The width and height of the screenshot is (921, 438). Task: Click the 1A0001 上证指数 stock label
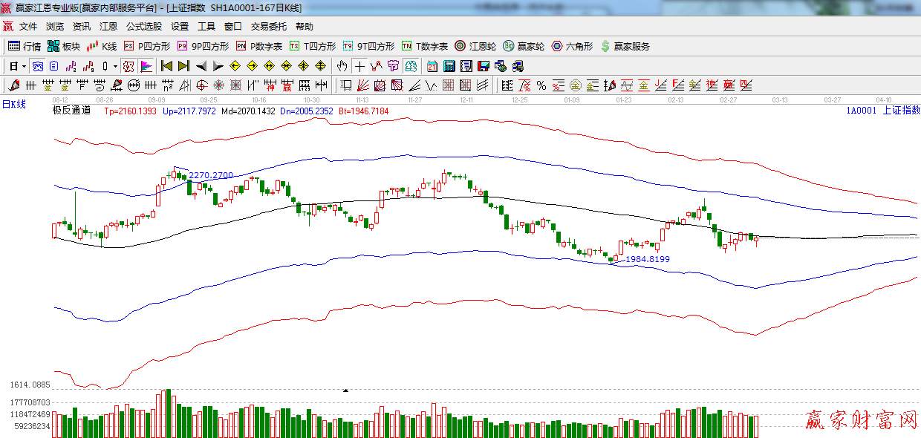(882, 111)
